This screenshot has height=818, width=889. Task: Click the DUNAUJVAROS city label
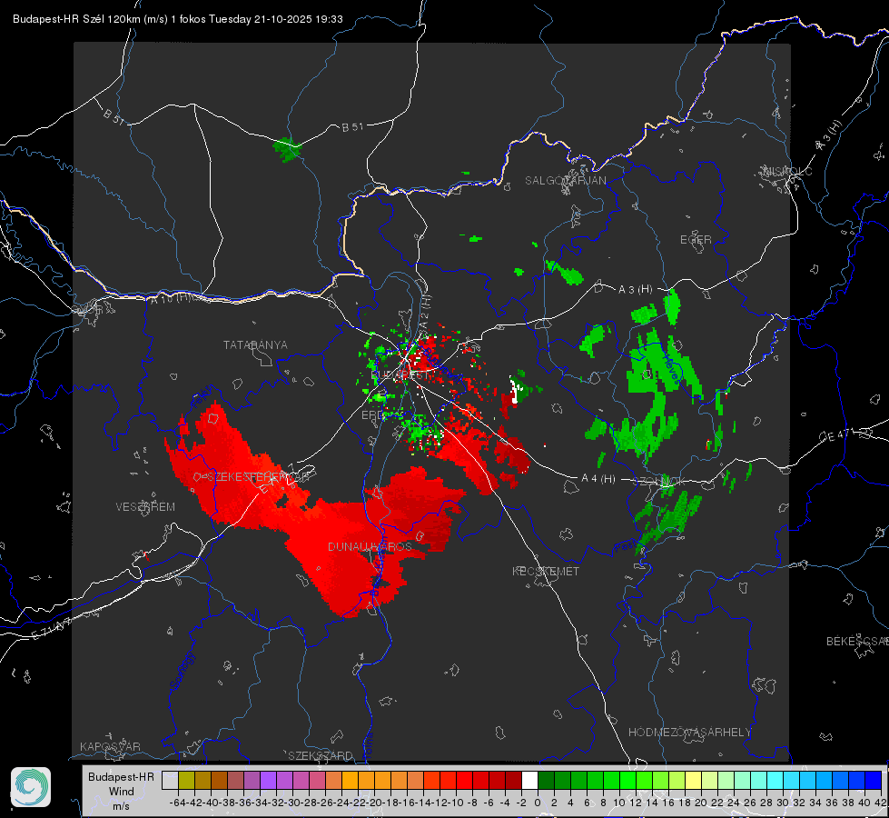pos(370,546)
